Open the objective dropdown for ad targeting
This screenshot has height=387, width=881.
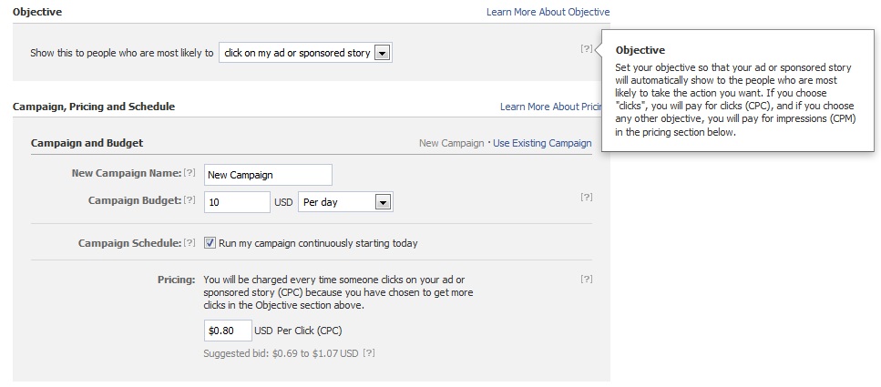pos(305,54)
